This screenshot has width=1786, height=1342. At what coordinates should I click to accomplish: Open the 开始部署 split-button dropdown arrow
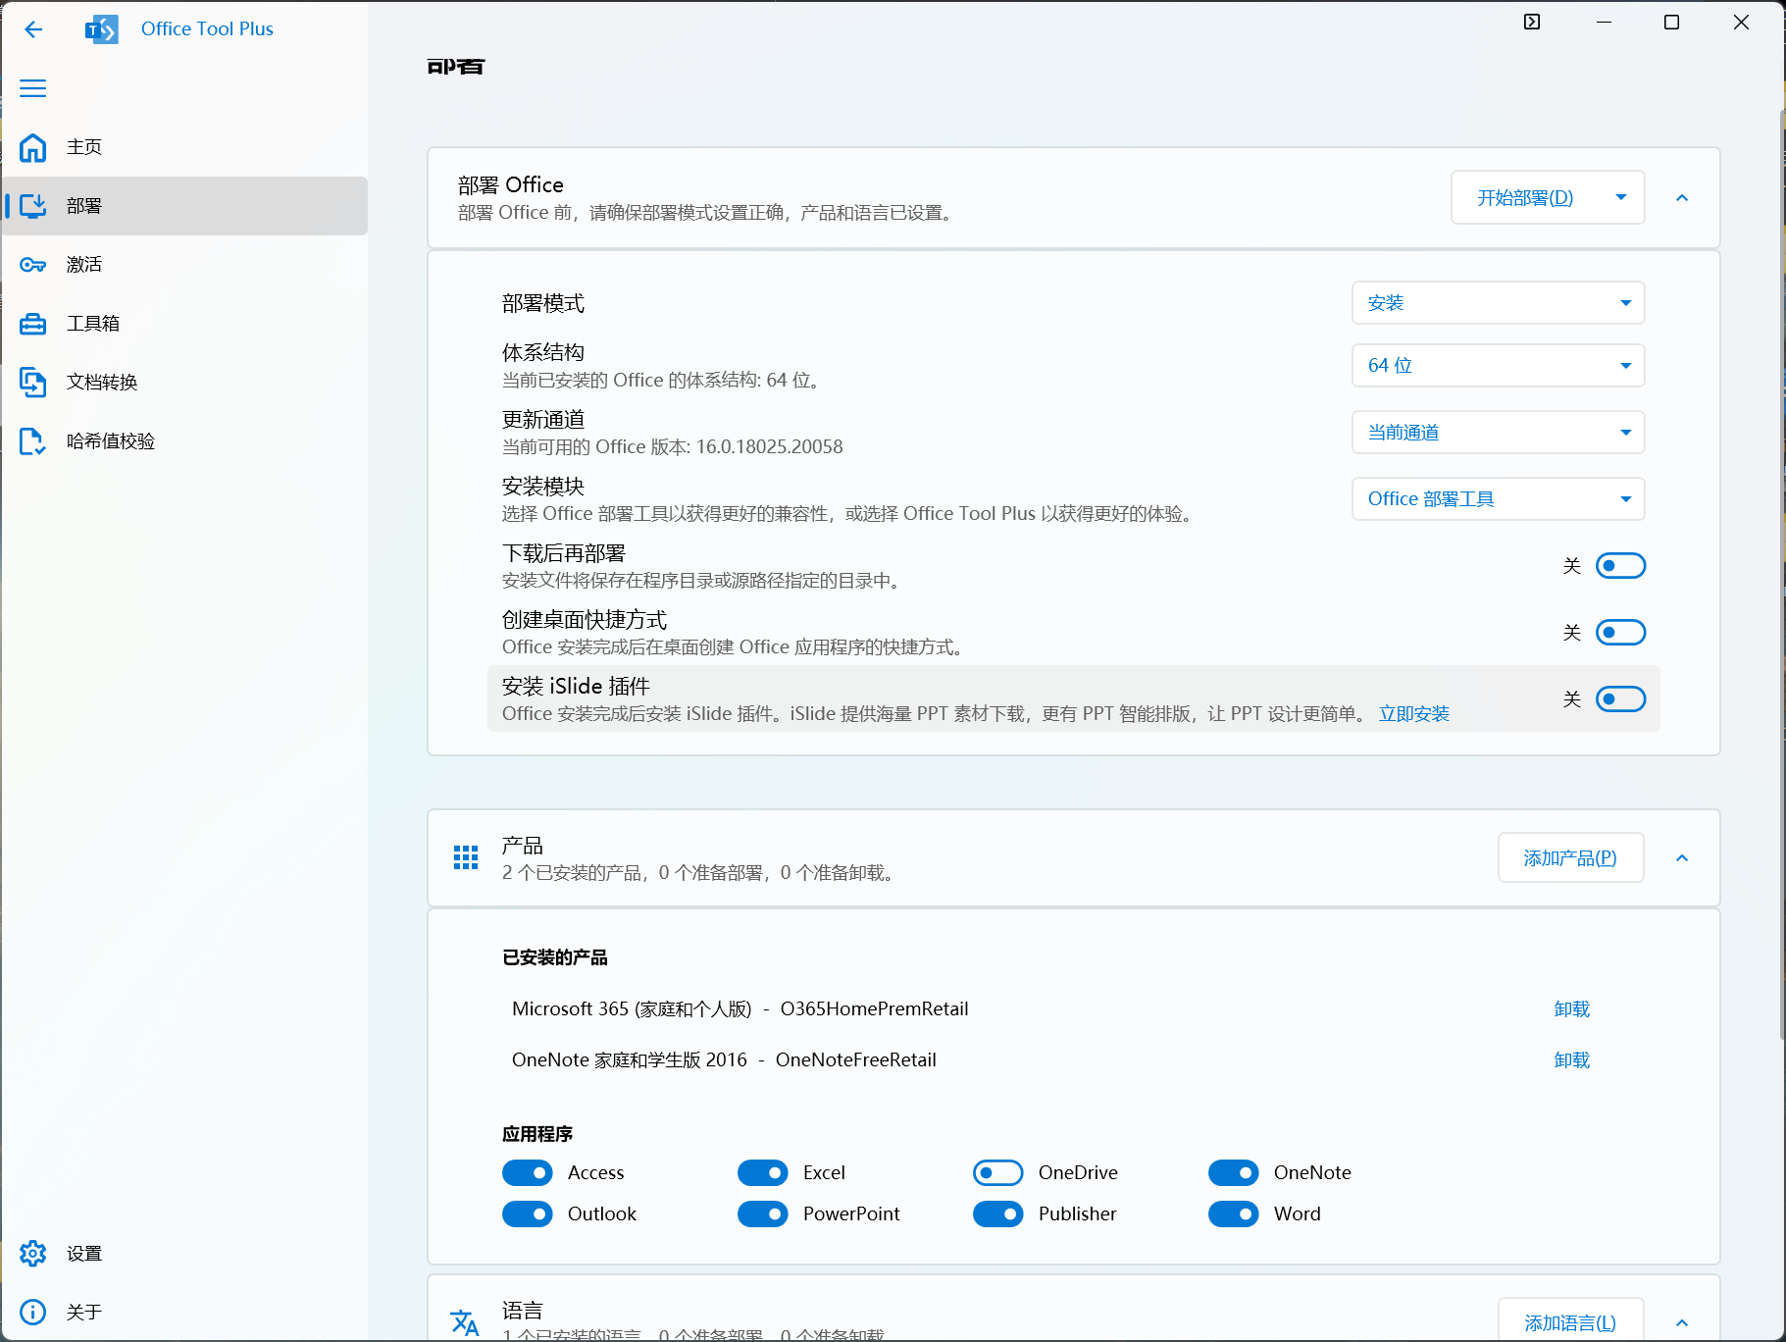click(1621, 198)
